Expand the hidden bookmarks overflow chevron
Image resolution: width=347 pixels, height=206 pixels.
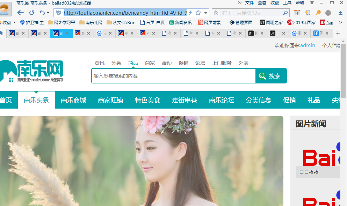[x=240, y=3]
